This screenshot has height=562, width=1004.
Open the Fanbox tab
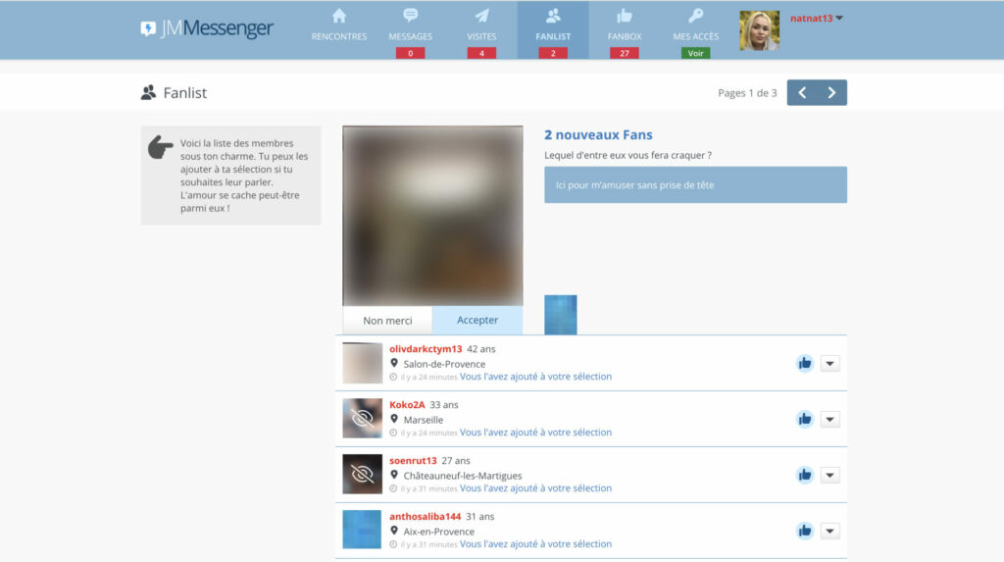pos(625,25)
